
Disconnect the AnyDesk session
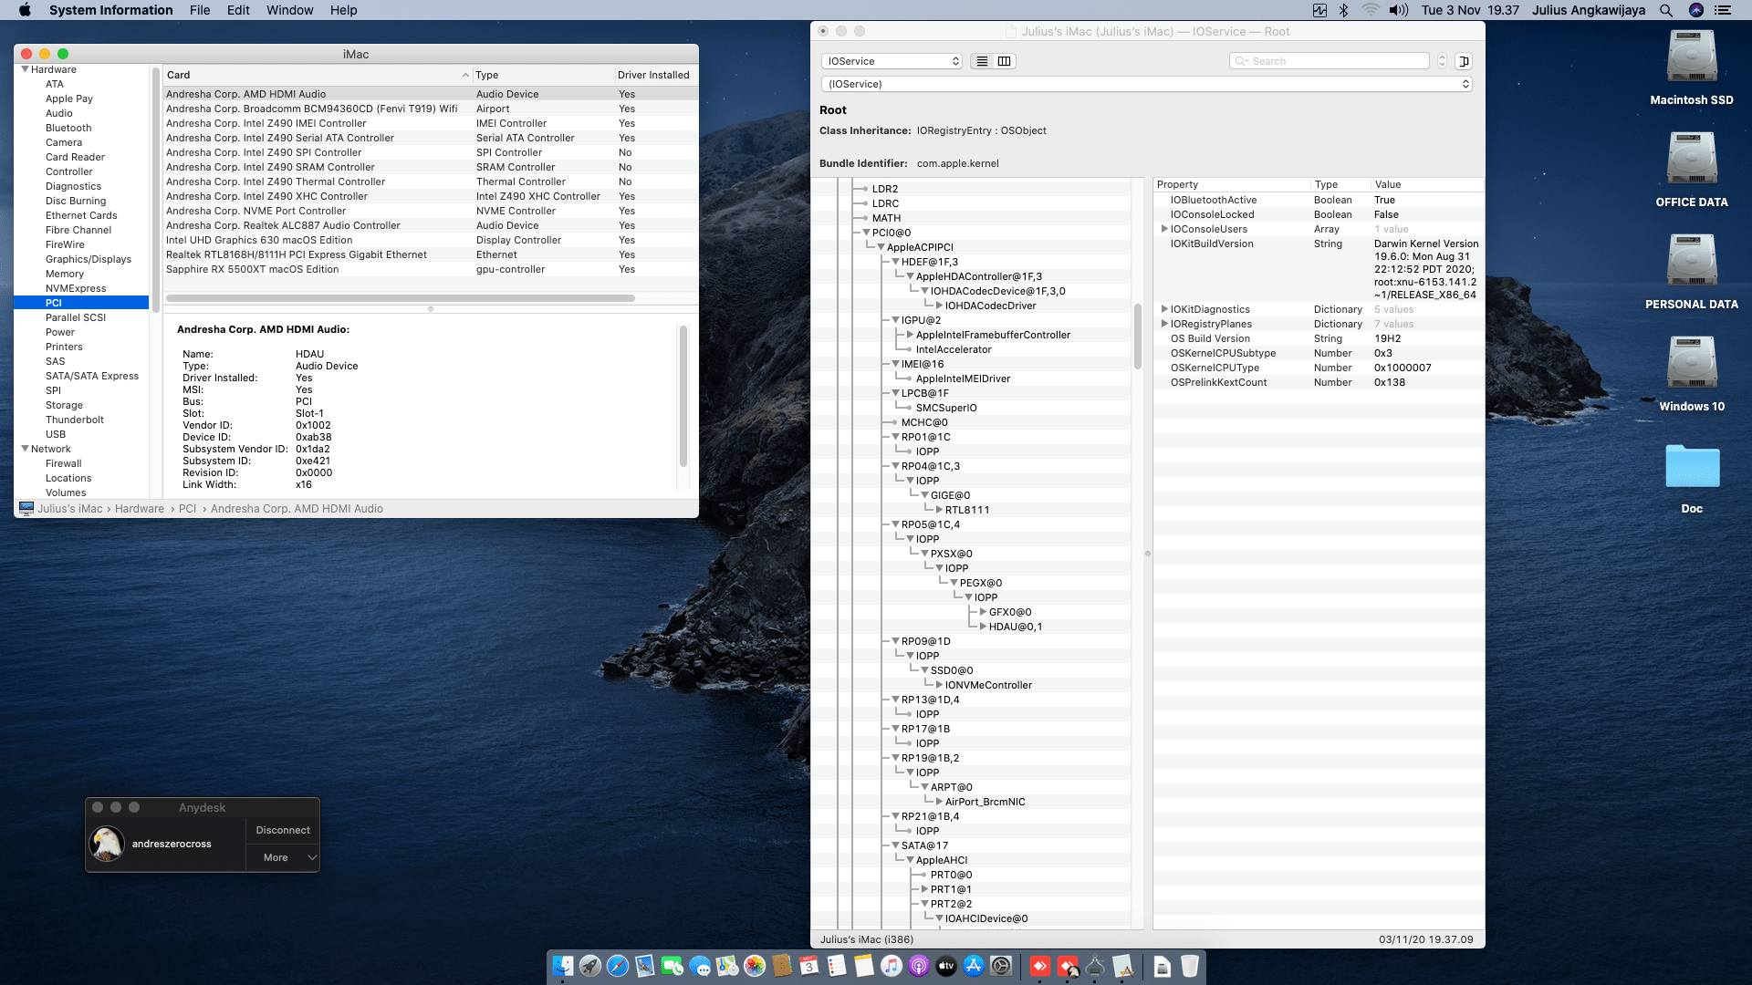(x=283, y=830)
